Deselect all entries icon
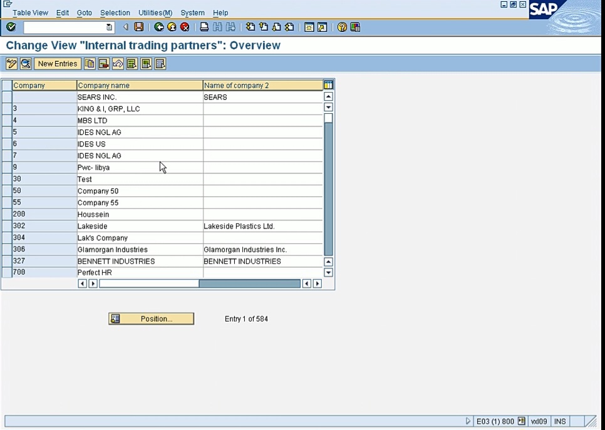 pyautogui.click(x=160, y=64)
